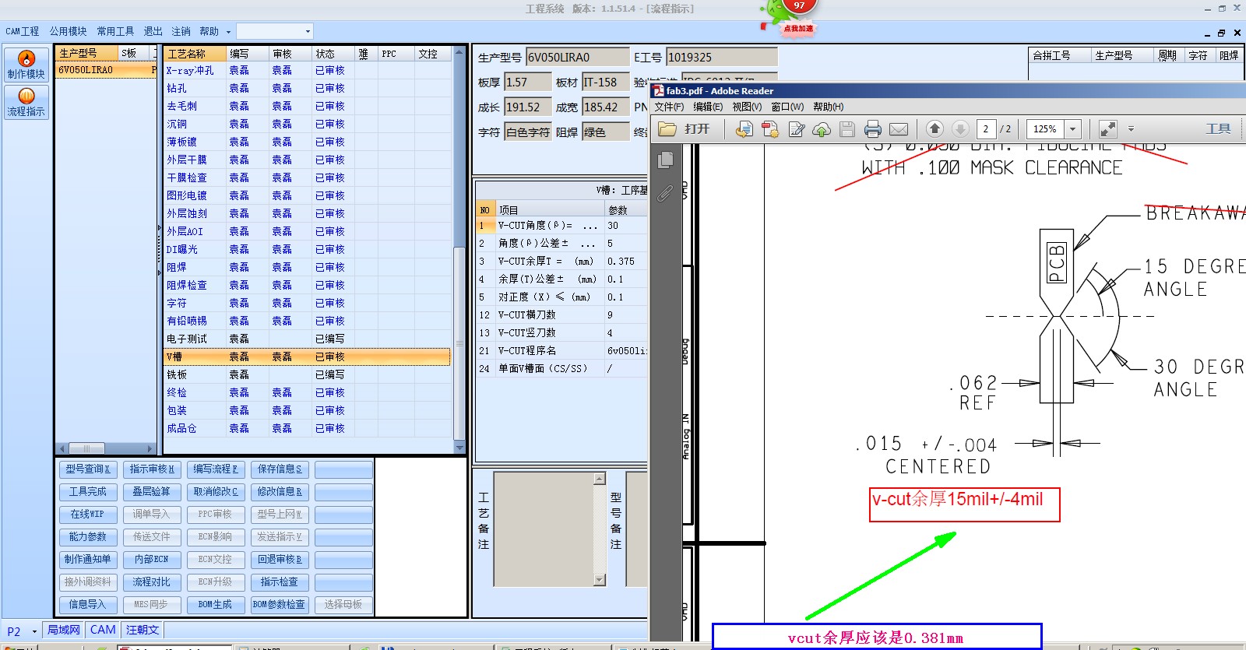This screenshot has width=1246, height=650.
Task: Click the page number field in Reader
Action: (986, 129)
